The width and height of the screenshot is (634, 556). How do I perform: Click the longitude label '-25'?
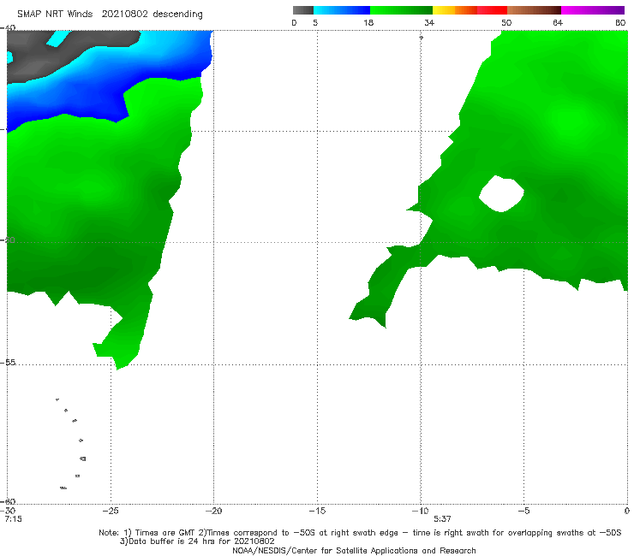point(111,511)
